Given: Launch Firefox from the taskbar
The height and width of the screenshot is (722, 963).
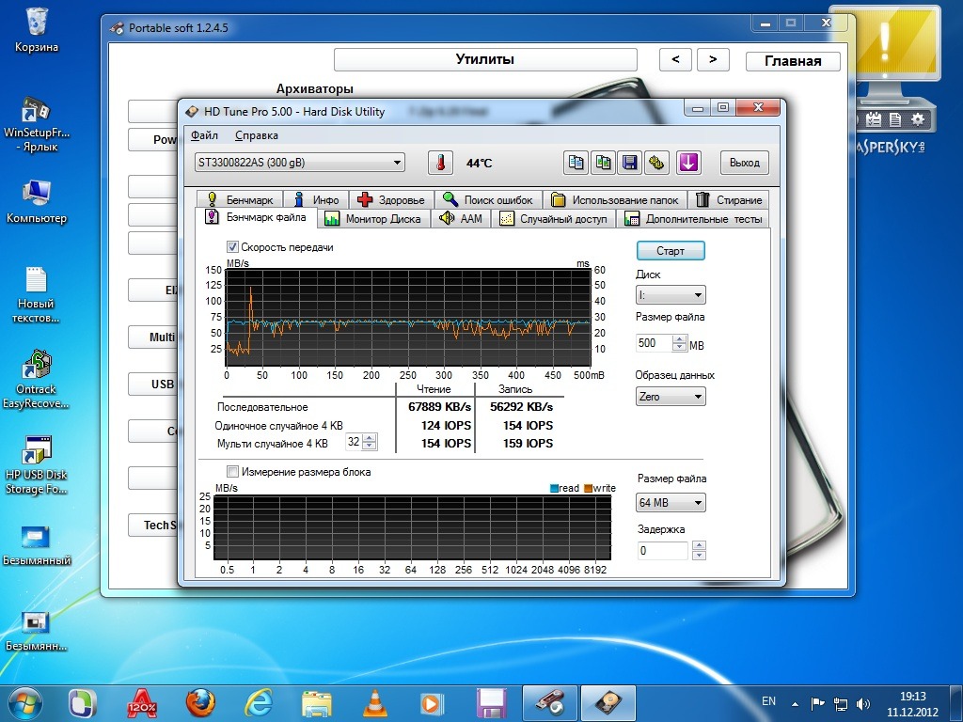Looking at the screenshot, I should click(200, 703).
